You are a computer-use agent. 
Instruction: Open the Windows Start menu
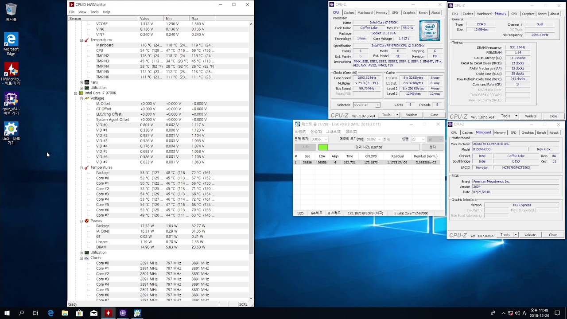tap(7, 313)
